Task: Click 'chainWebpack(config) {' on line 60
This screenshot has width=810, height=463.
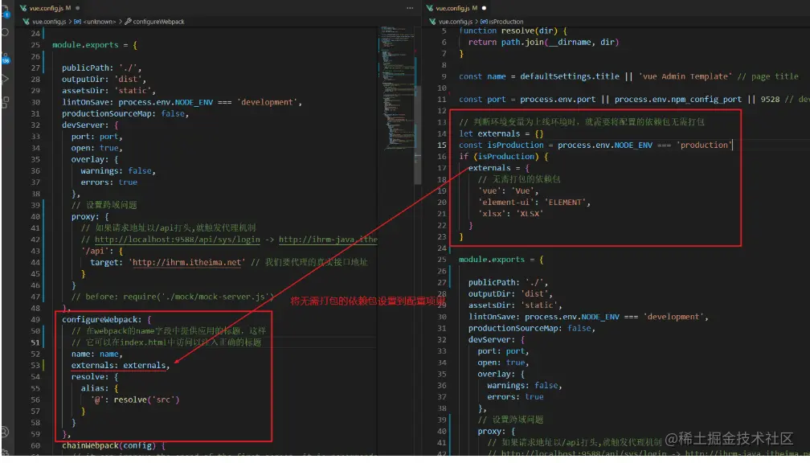Action: tap(113, 445)
